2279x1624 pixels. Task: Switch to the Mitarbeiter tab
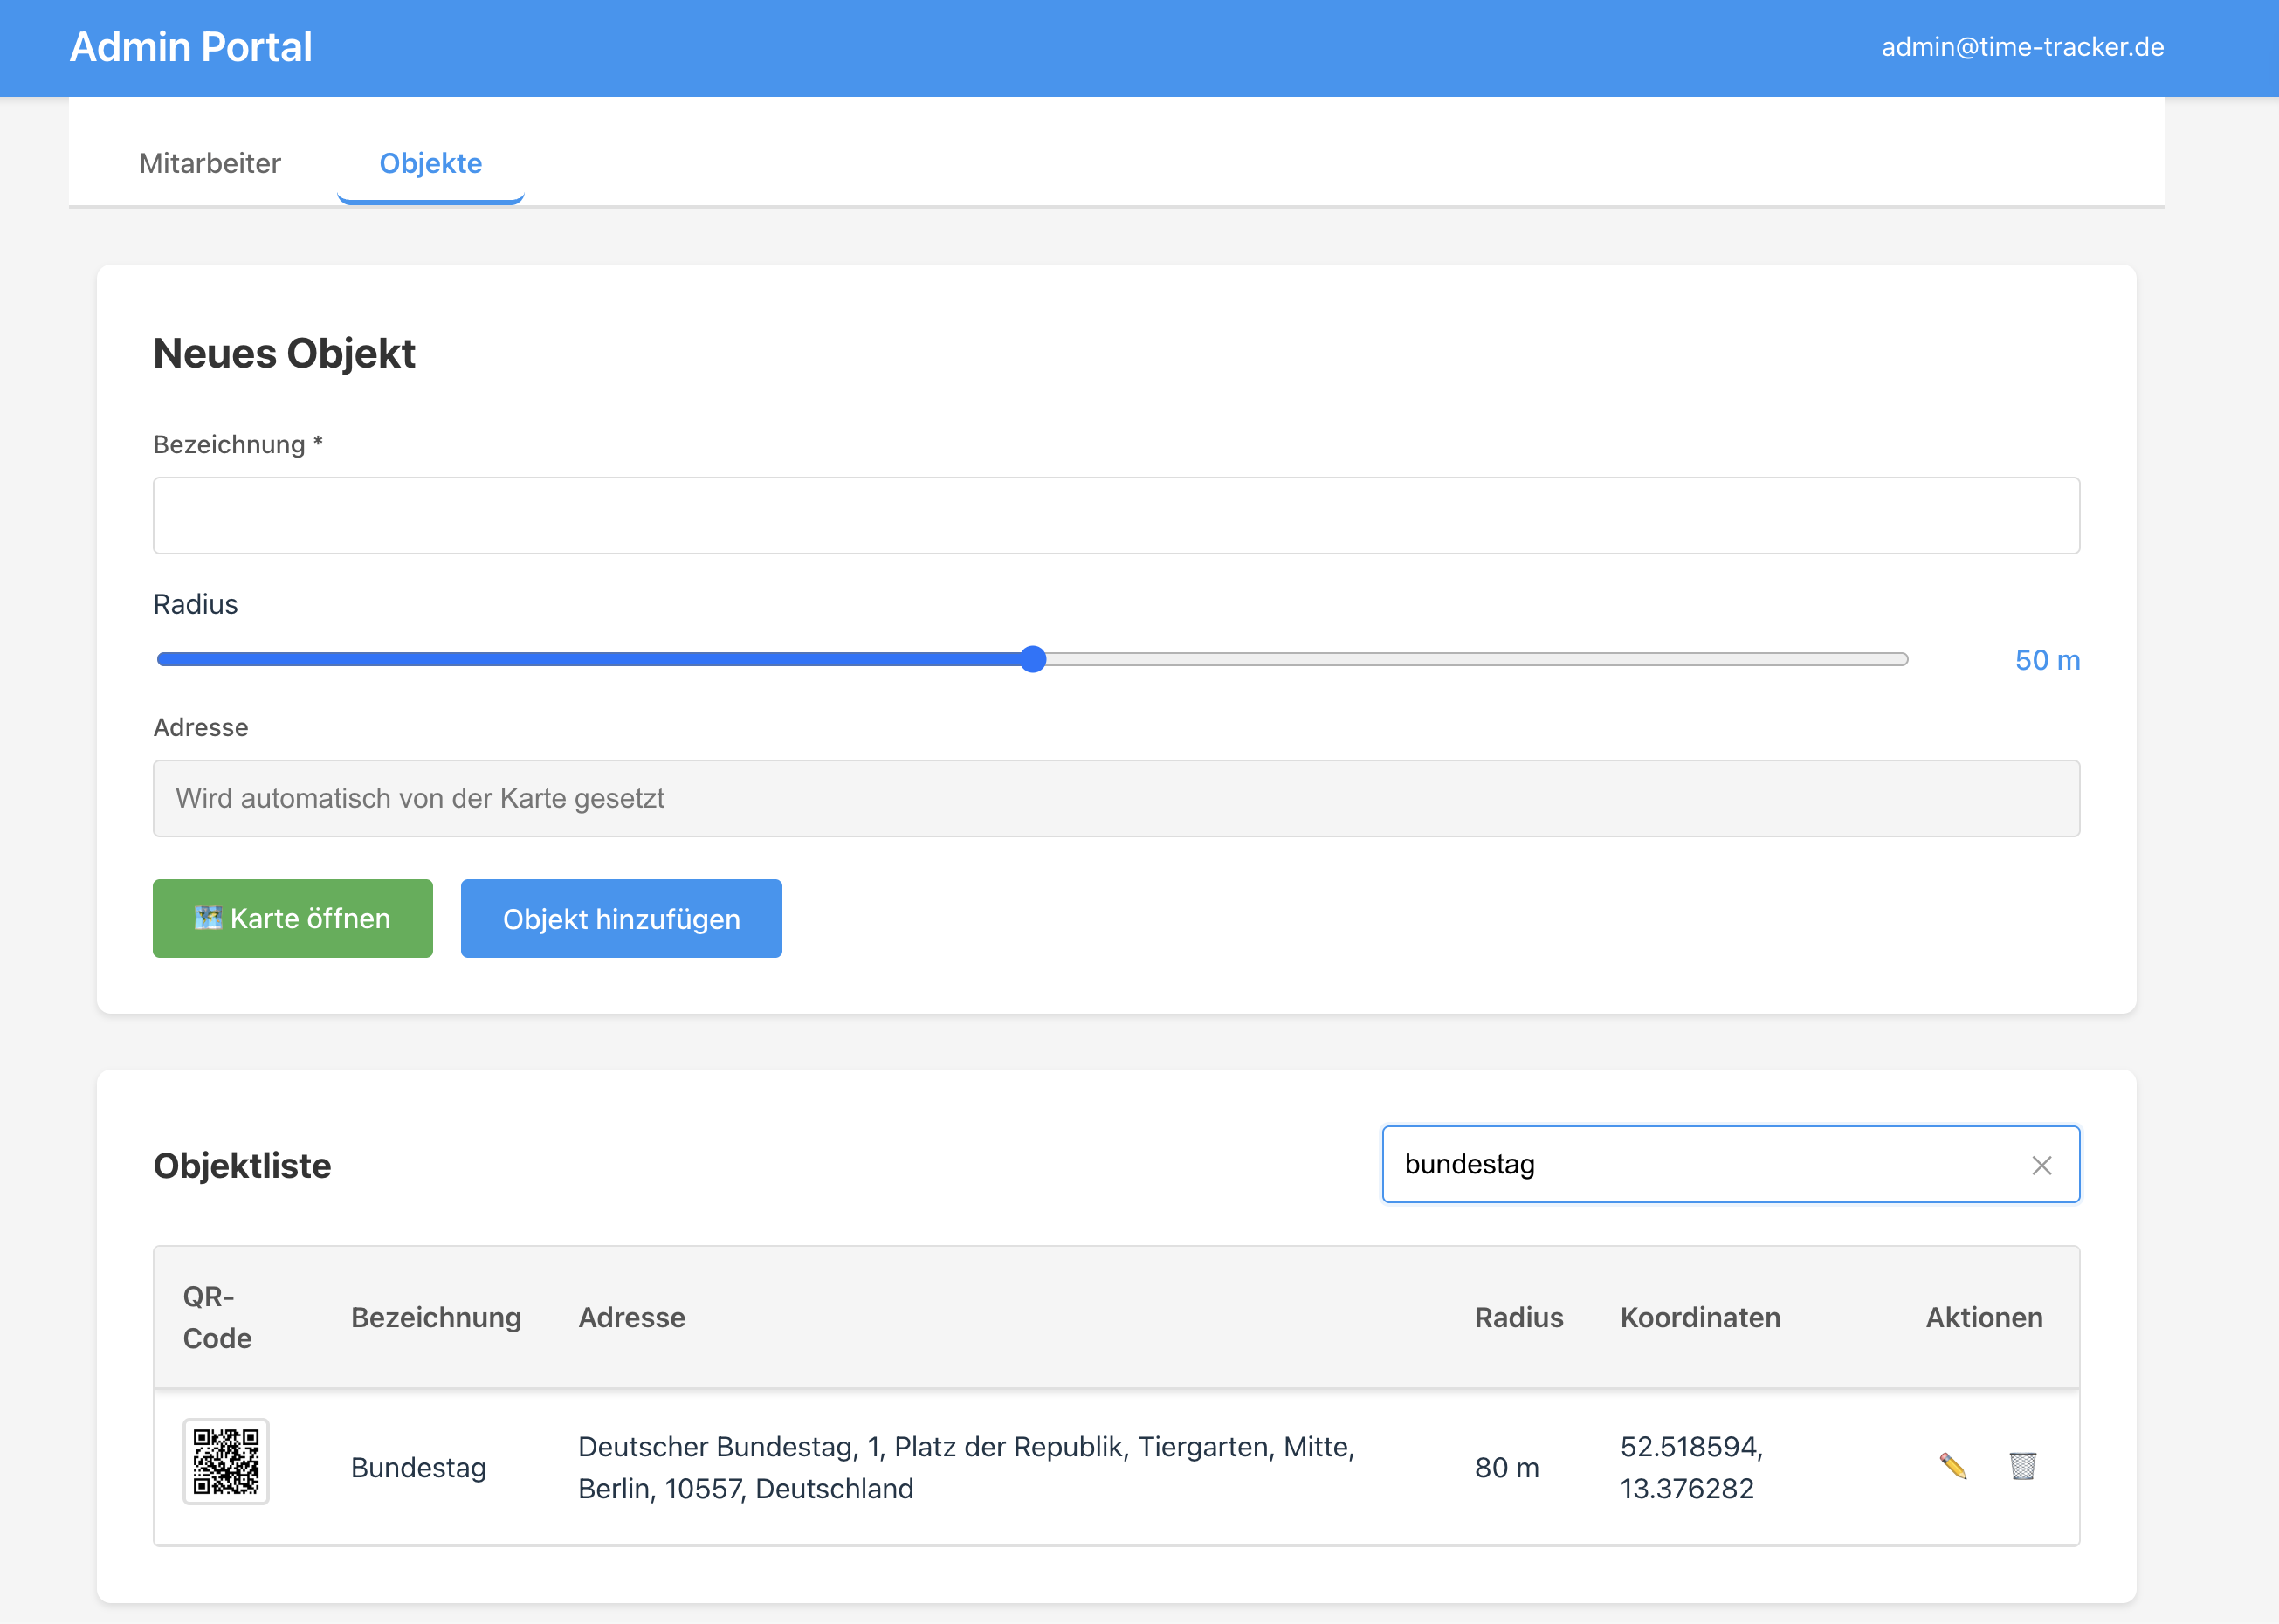[x=210, y=163]
